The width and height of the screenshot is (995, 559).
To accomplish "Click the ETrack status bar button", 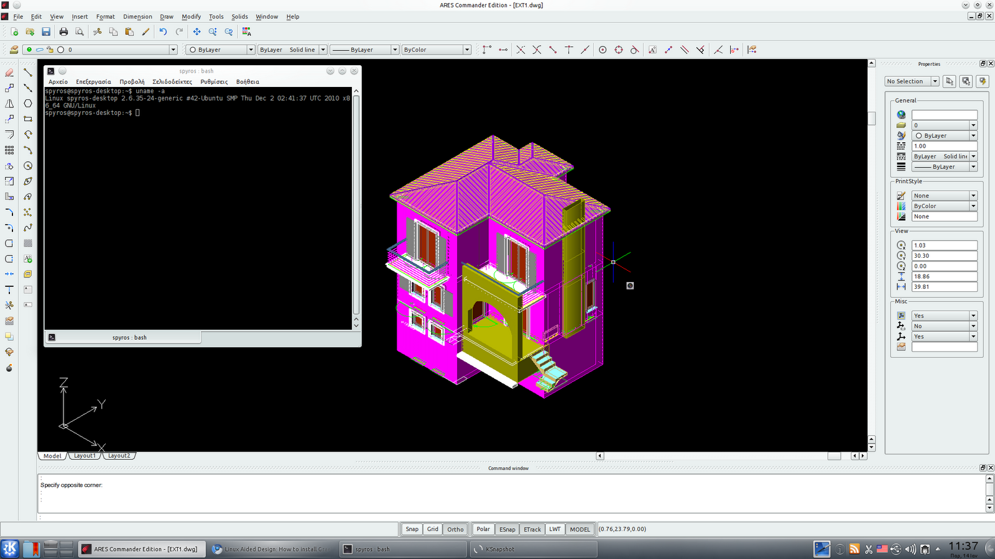I will tap(532, 529).
